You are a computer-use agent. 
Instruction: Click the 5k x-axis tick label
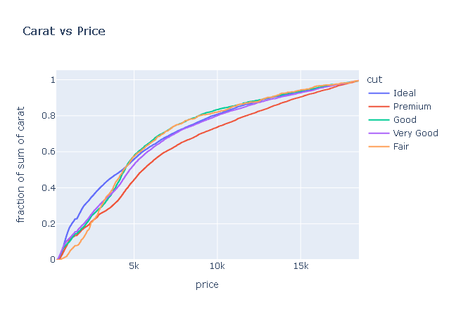point(134,267)
